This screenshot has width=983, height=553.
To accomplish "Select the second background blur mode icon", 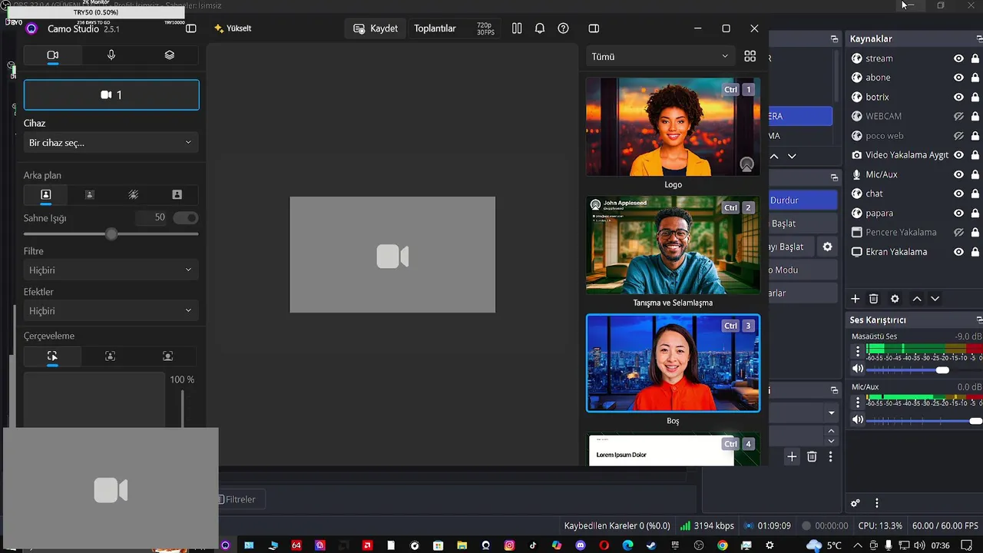I will [x=89, y=195].
